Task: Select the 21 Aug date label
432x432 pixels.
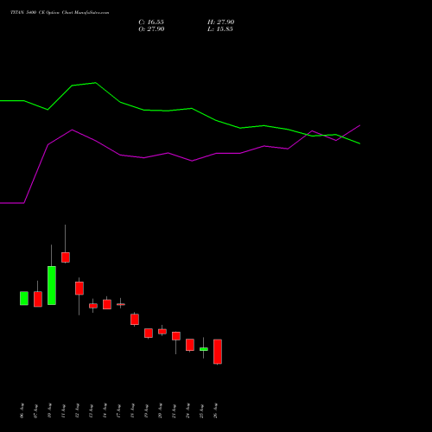Action: [x=174, y=410]
